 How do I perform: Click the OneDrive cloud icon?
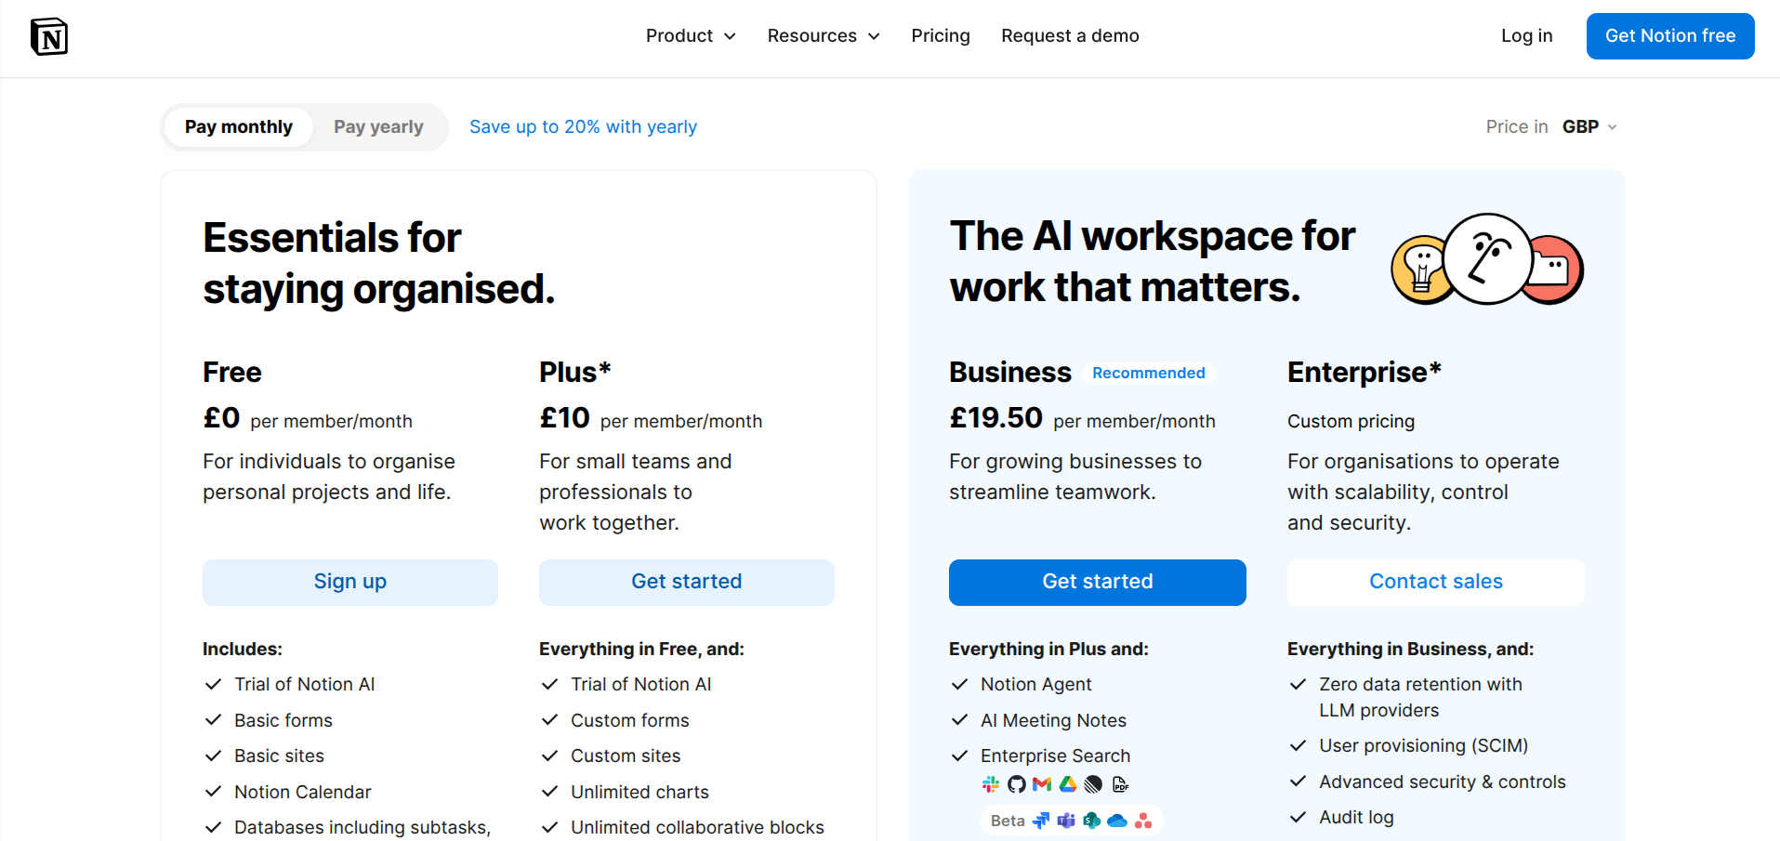1117,821
